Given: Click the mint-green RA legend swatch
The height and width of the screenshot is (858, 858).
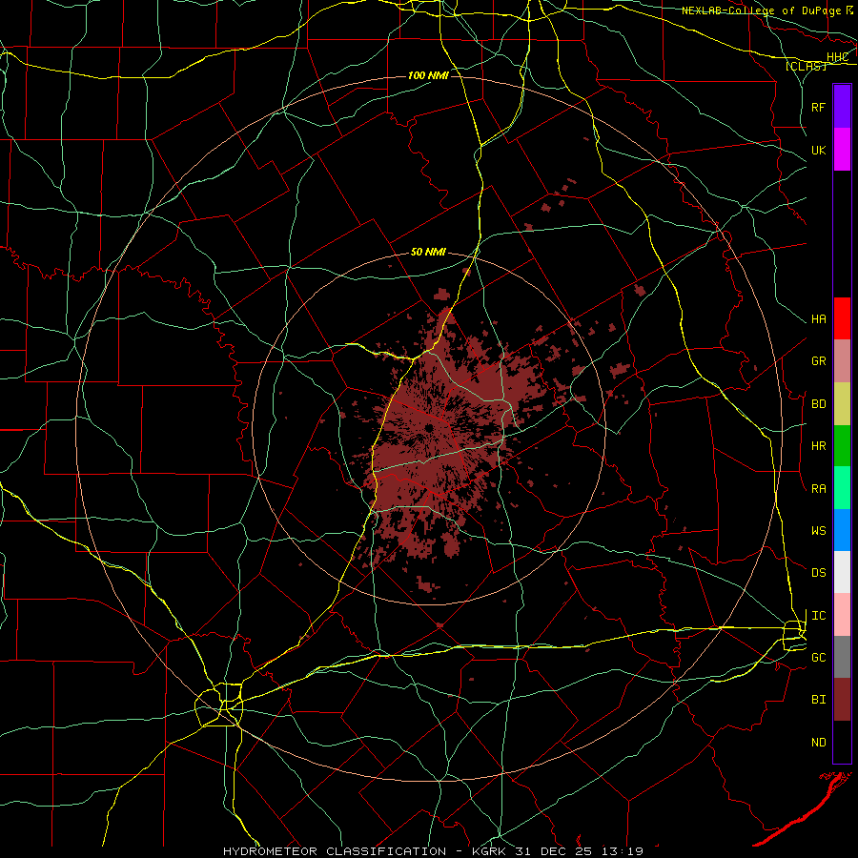Looking at the screenshot, I should point(842,488).
